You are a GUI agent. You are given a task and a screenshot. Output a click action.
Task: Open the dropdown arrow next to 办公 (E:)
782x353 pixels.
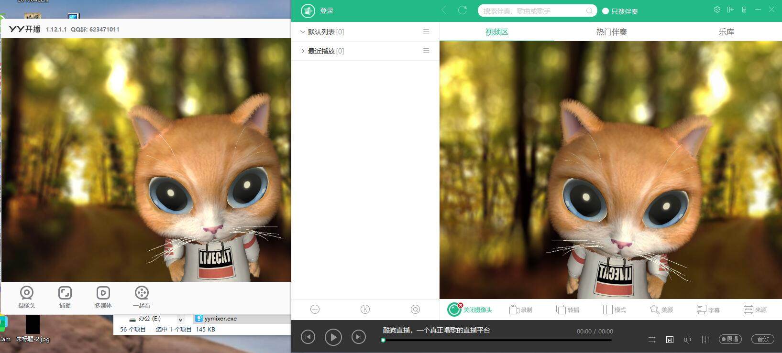[180, 319]
